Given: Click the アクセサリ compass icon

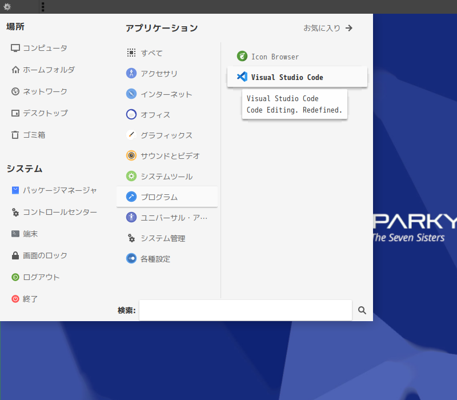Looking at the screenshot, I should pyautogui.click(x=131, y=73).
